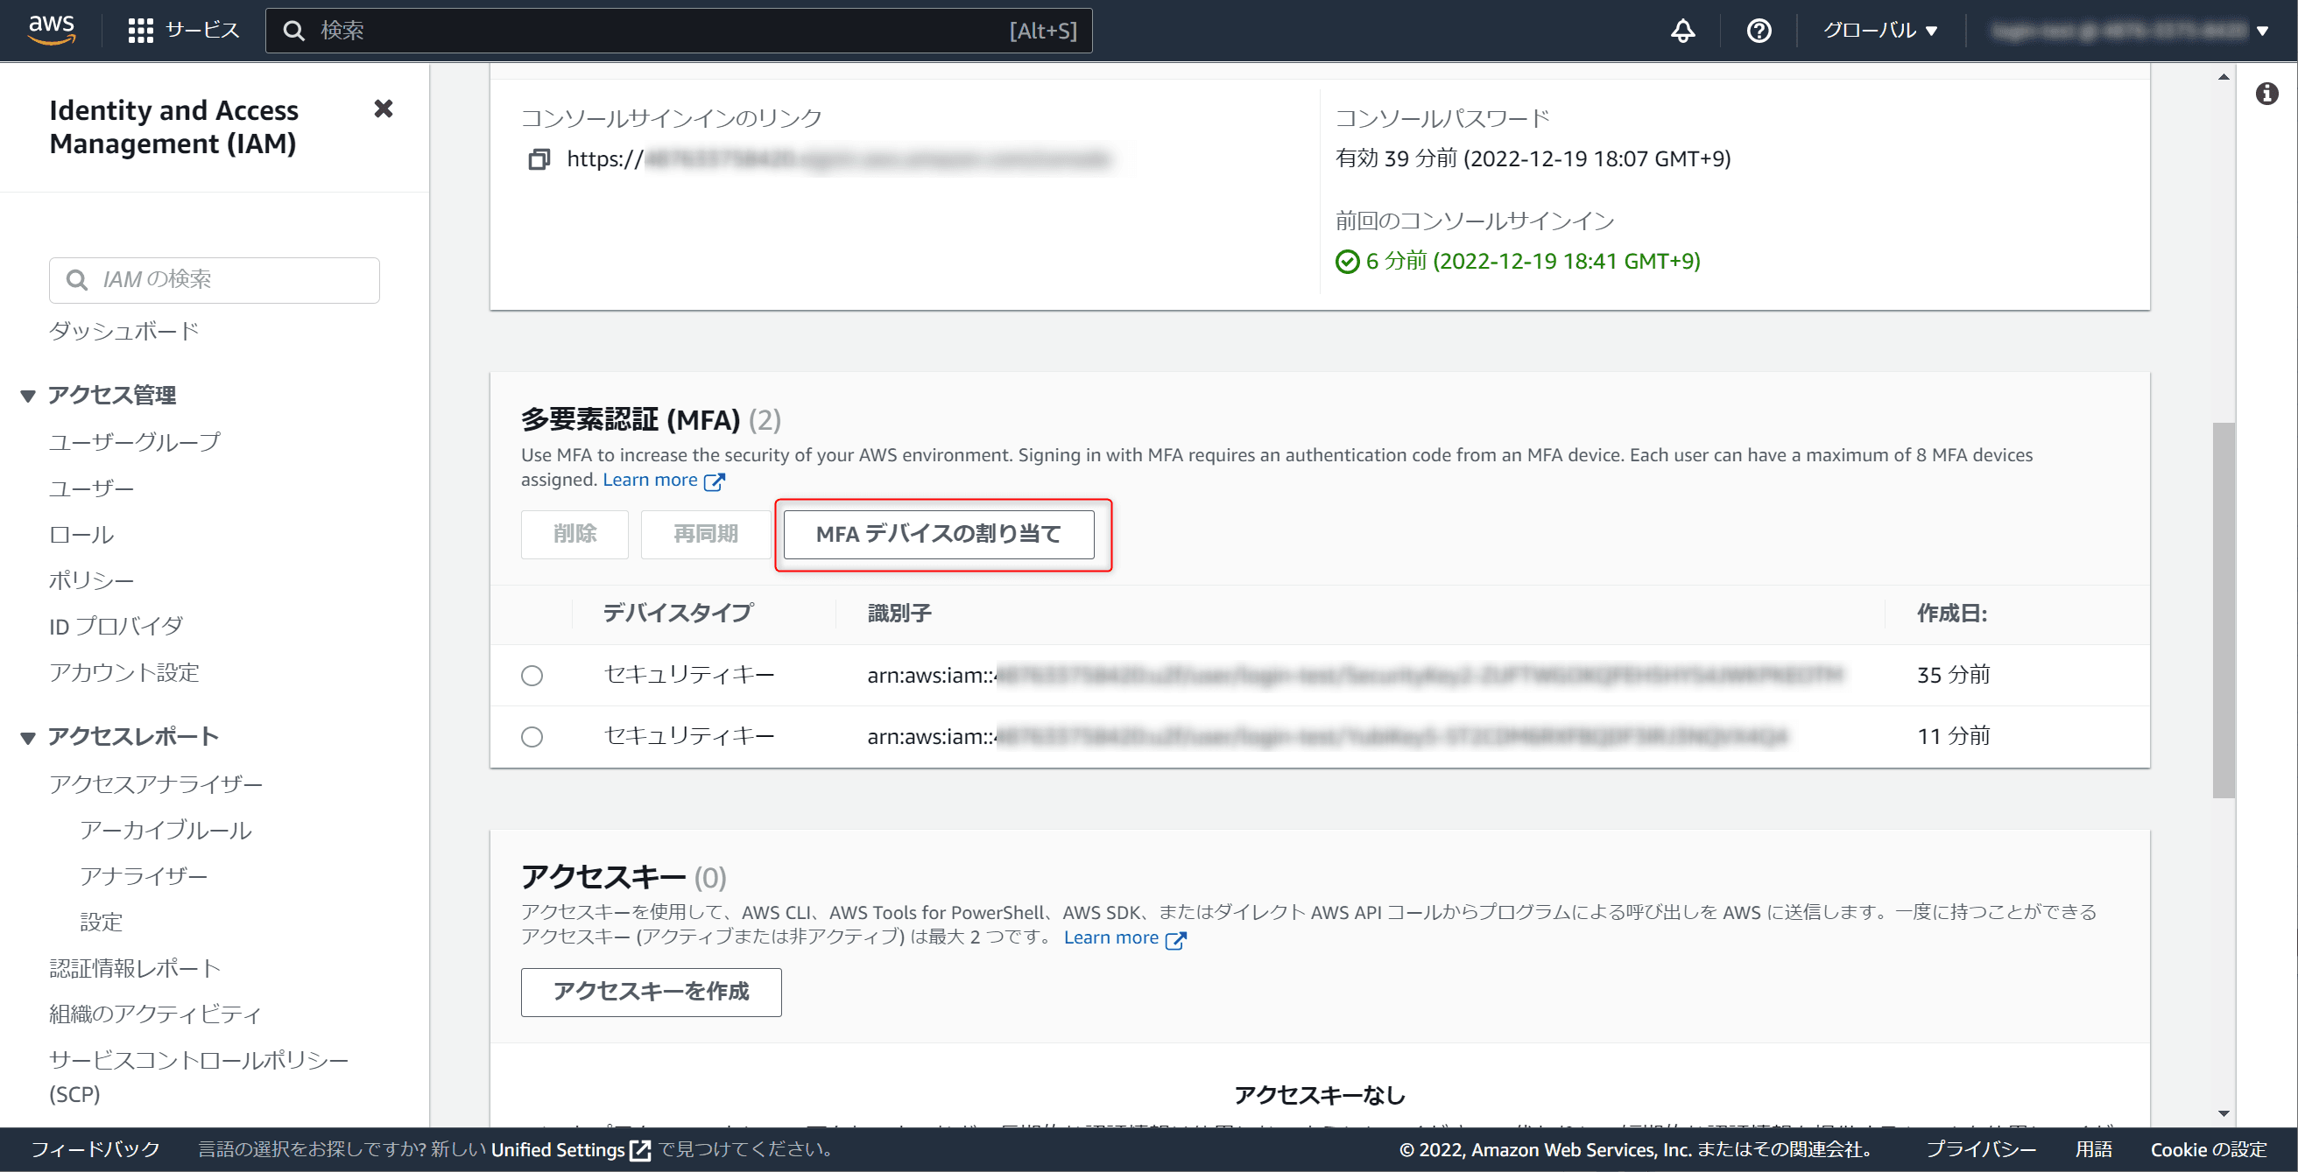The height and width of the screenshot is (1172, 2298).
Task: Open MFA Learn more link
Action: [x=651, y=481]
